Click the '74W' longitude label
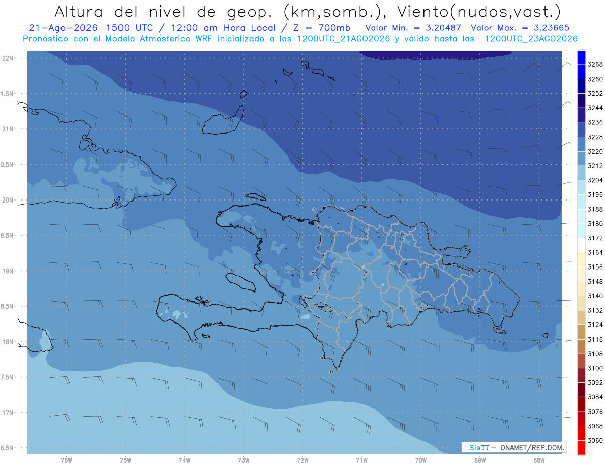The width and height of the screenshot is (605, 467). coord(184,460)
